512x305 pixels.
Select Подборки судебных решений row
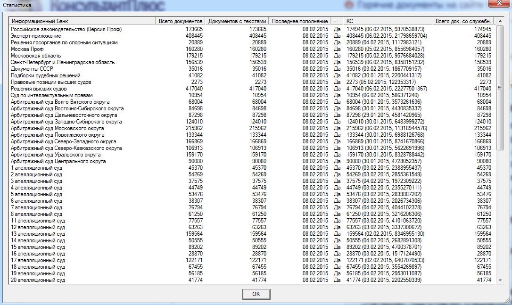point(251,75)
